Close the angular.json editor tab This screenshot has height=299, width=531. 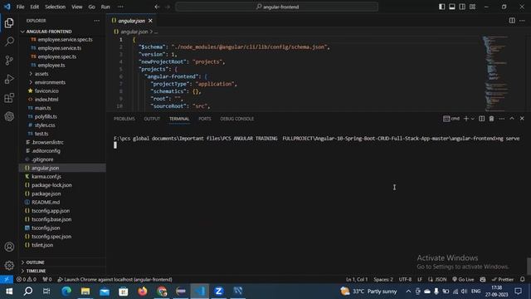(x=150, y=21)
